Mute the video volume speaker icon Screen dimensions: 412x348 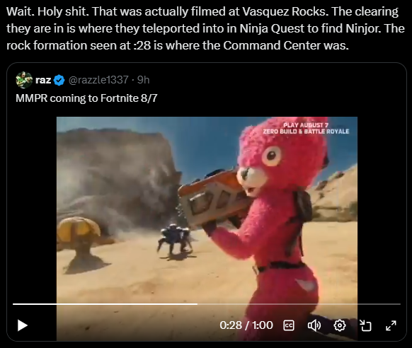314,325
